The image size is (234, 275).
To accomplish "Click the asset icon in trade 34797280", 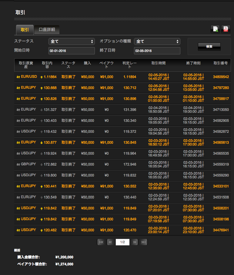I will [18, 88].
